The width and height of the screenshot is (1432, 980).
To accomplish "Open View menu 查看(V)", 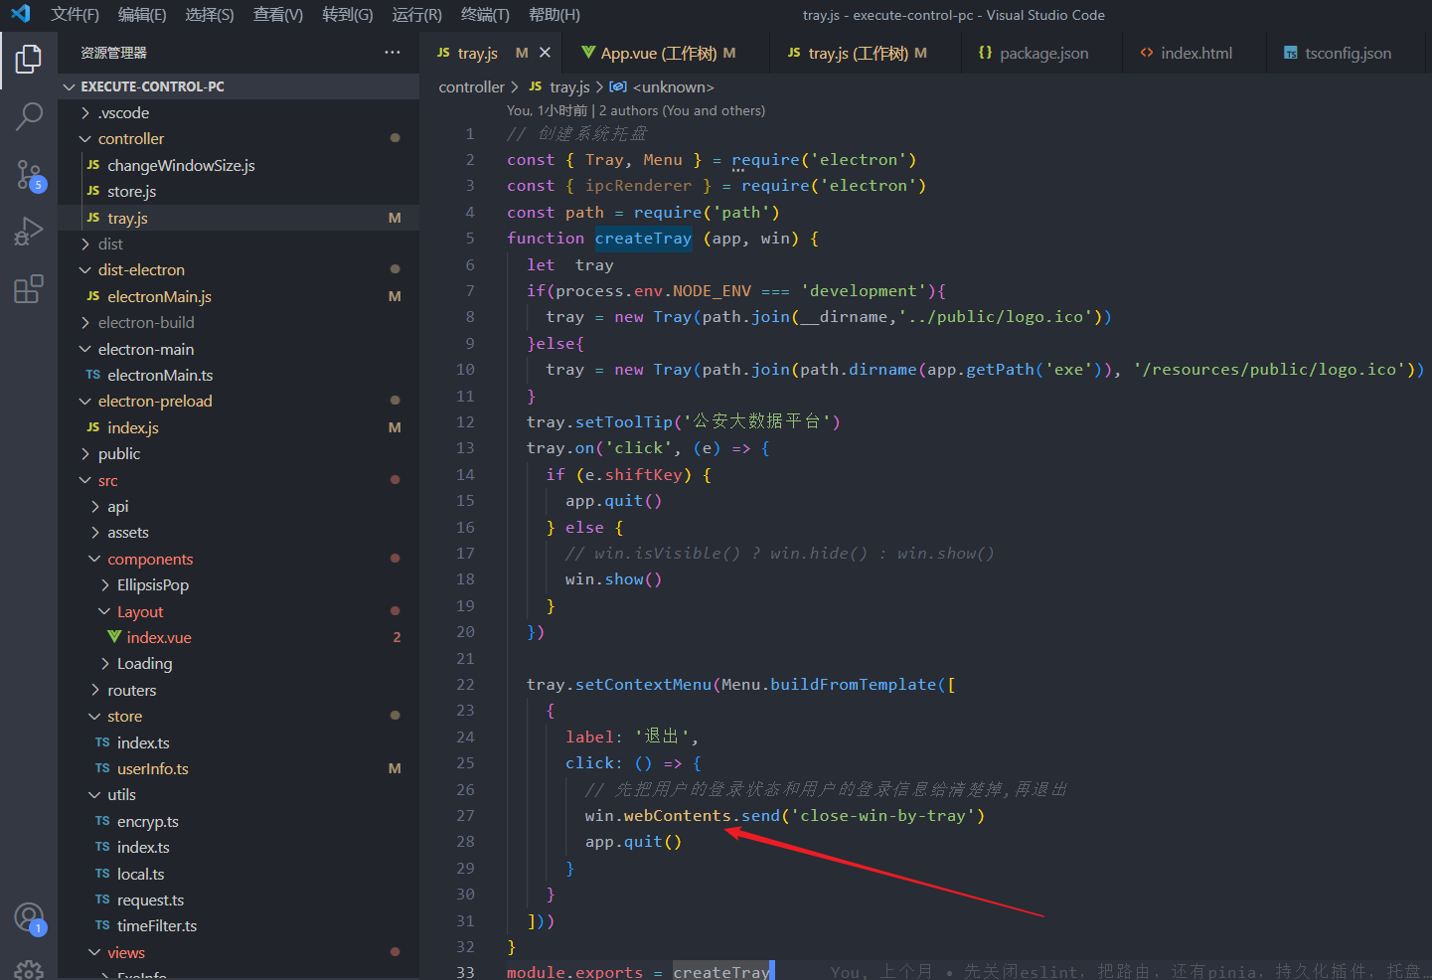I will [x=278, y=15].
